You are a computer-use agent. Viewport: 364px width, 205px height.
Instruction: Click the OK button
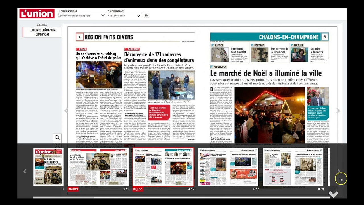tap(147, 15)
